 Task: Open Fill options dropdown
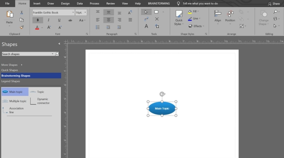tap(195, 11)
